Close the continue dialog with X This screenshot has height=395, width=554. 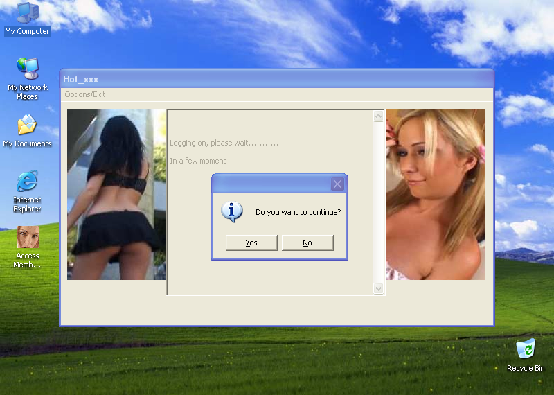tap(337, 184)
